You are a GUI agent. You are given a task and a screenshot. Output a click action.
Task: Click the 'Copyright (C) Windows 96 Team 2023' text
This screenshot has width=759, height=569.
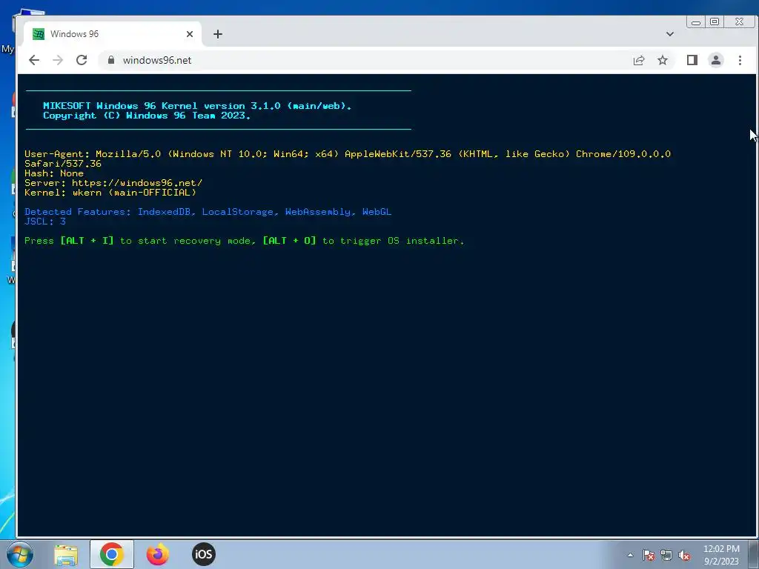pyautogui.click(x=147, y=115)
